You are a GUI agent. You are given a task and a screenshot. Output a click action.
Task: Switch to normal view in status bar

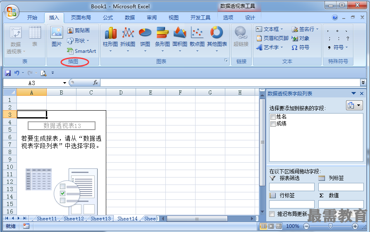263,226
